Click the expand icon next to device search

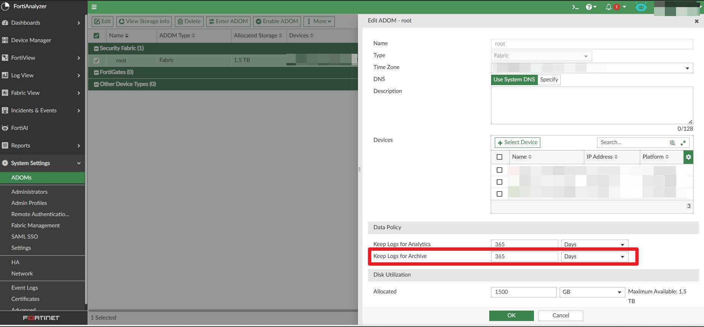(x=683, y=143)
